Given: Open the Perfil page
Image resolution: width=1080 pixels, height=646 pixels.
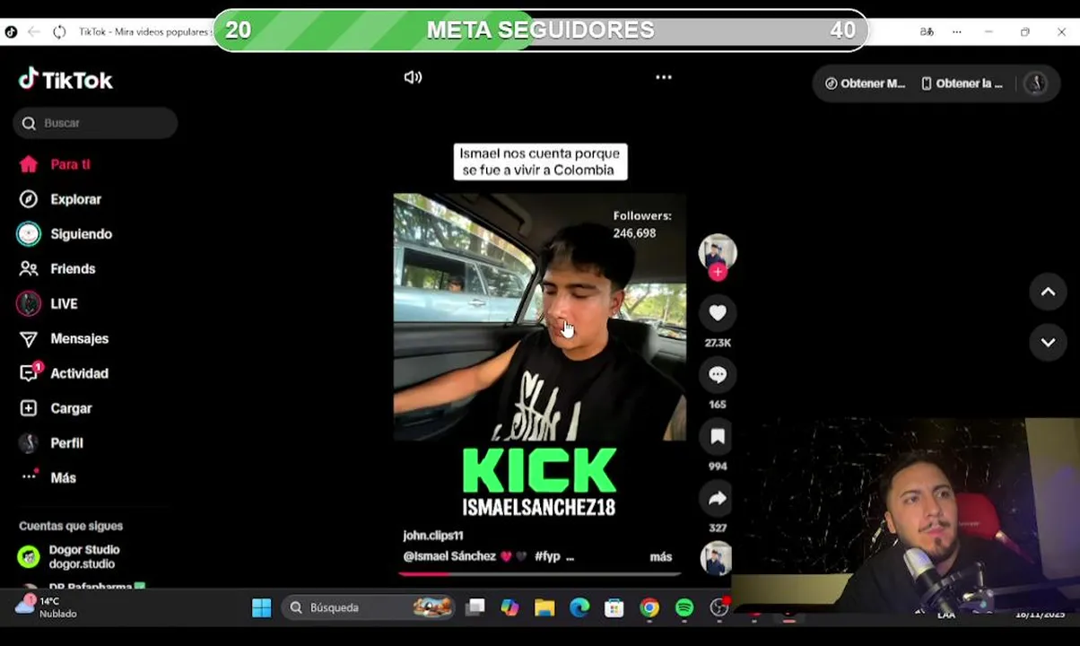Looking at the screenshot, I should [51, 443].
